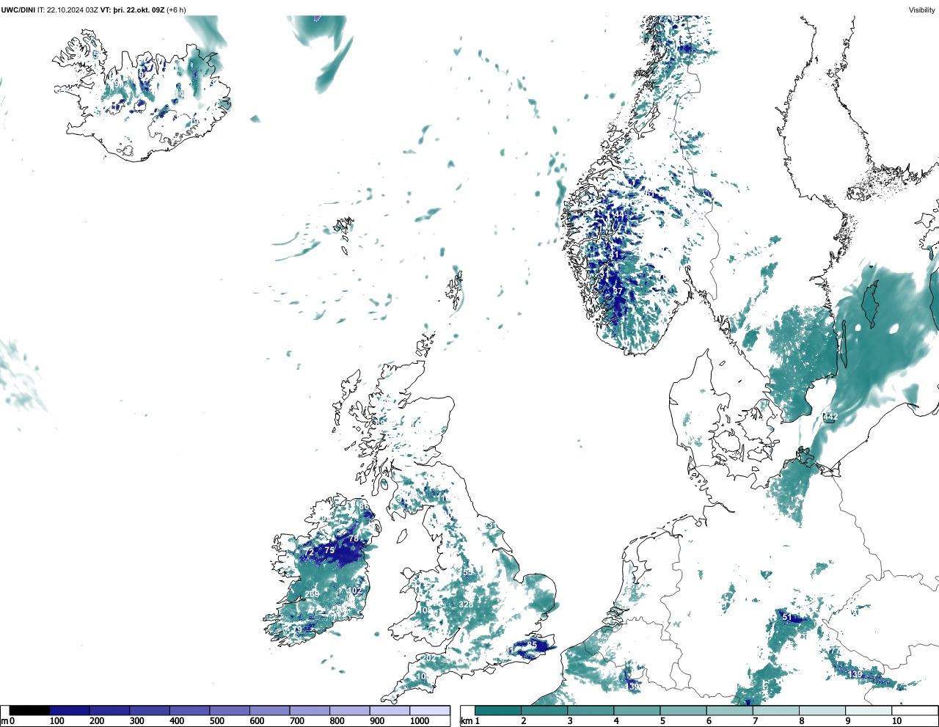Click the '102' value on Ireland's east side

pyautogui.click(x=356, y=591)
